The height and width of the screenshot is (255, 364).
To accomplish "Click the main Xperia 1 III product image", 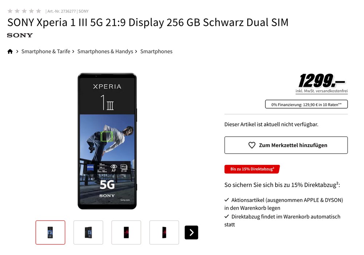I will pos(107,141).
